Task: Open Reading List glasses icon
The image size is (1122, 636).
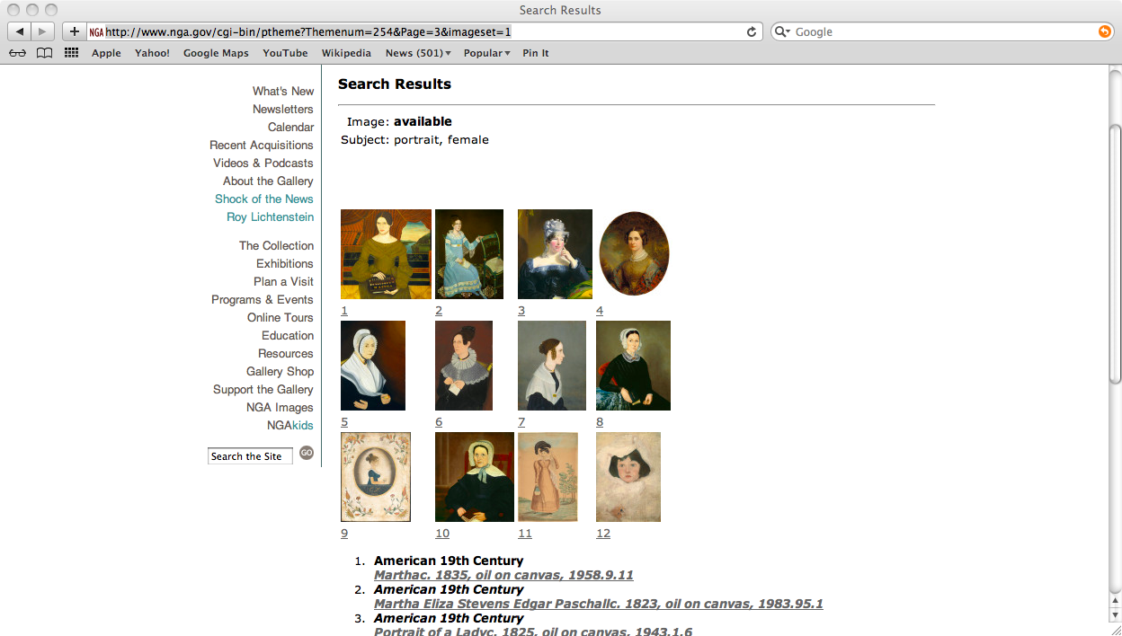Action: (18, 53)
